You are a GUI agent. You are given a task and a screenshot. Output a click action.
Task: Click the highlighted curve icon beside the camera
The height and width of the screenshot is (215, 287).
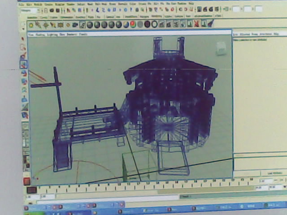pyautogui.click(x=83, y=25)
